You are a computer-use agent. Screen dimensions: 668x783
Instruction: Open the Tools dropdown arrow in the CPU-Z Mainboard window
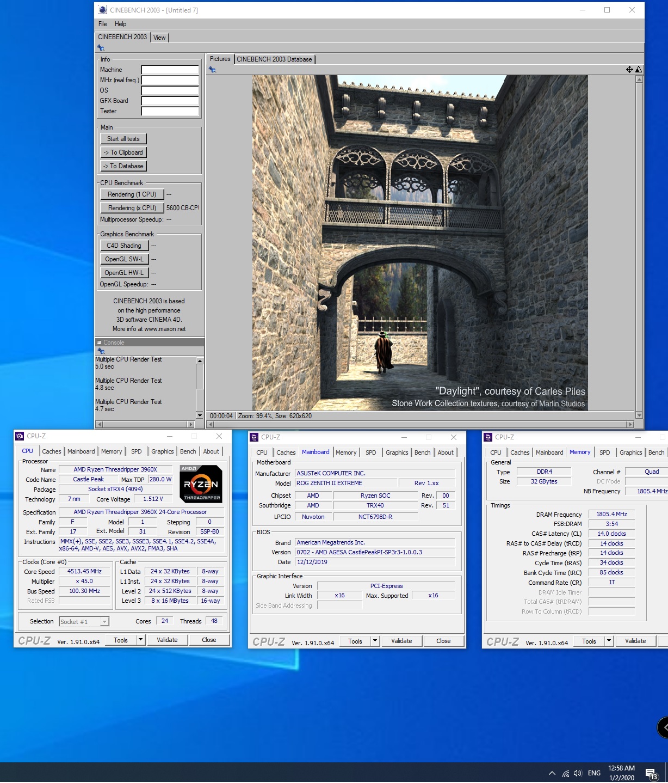[375, 641]
